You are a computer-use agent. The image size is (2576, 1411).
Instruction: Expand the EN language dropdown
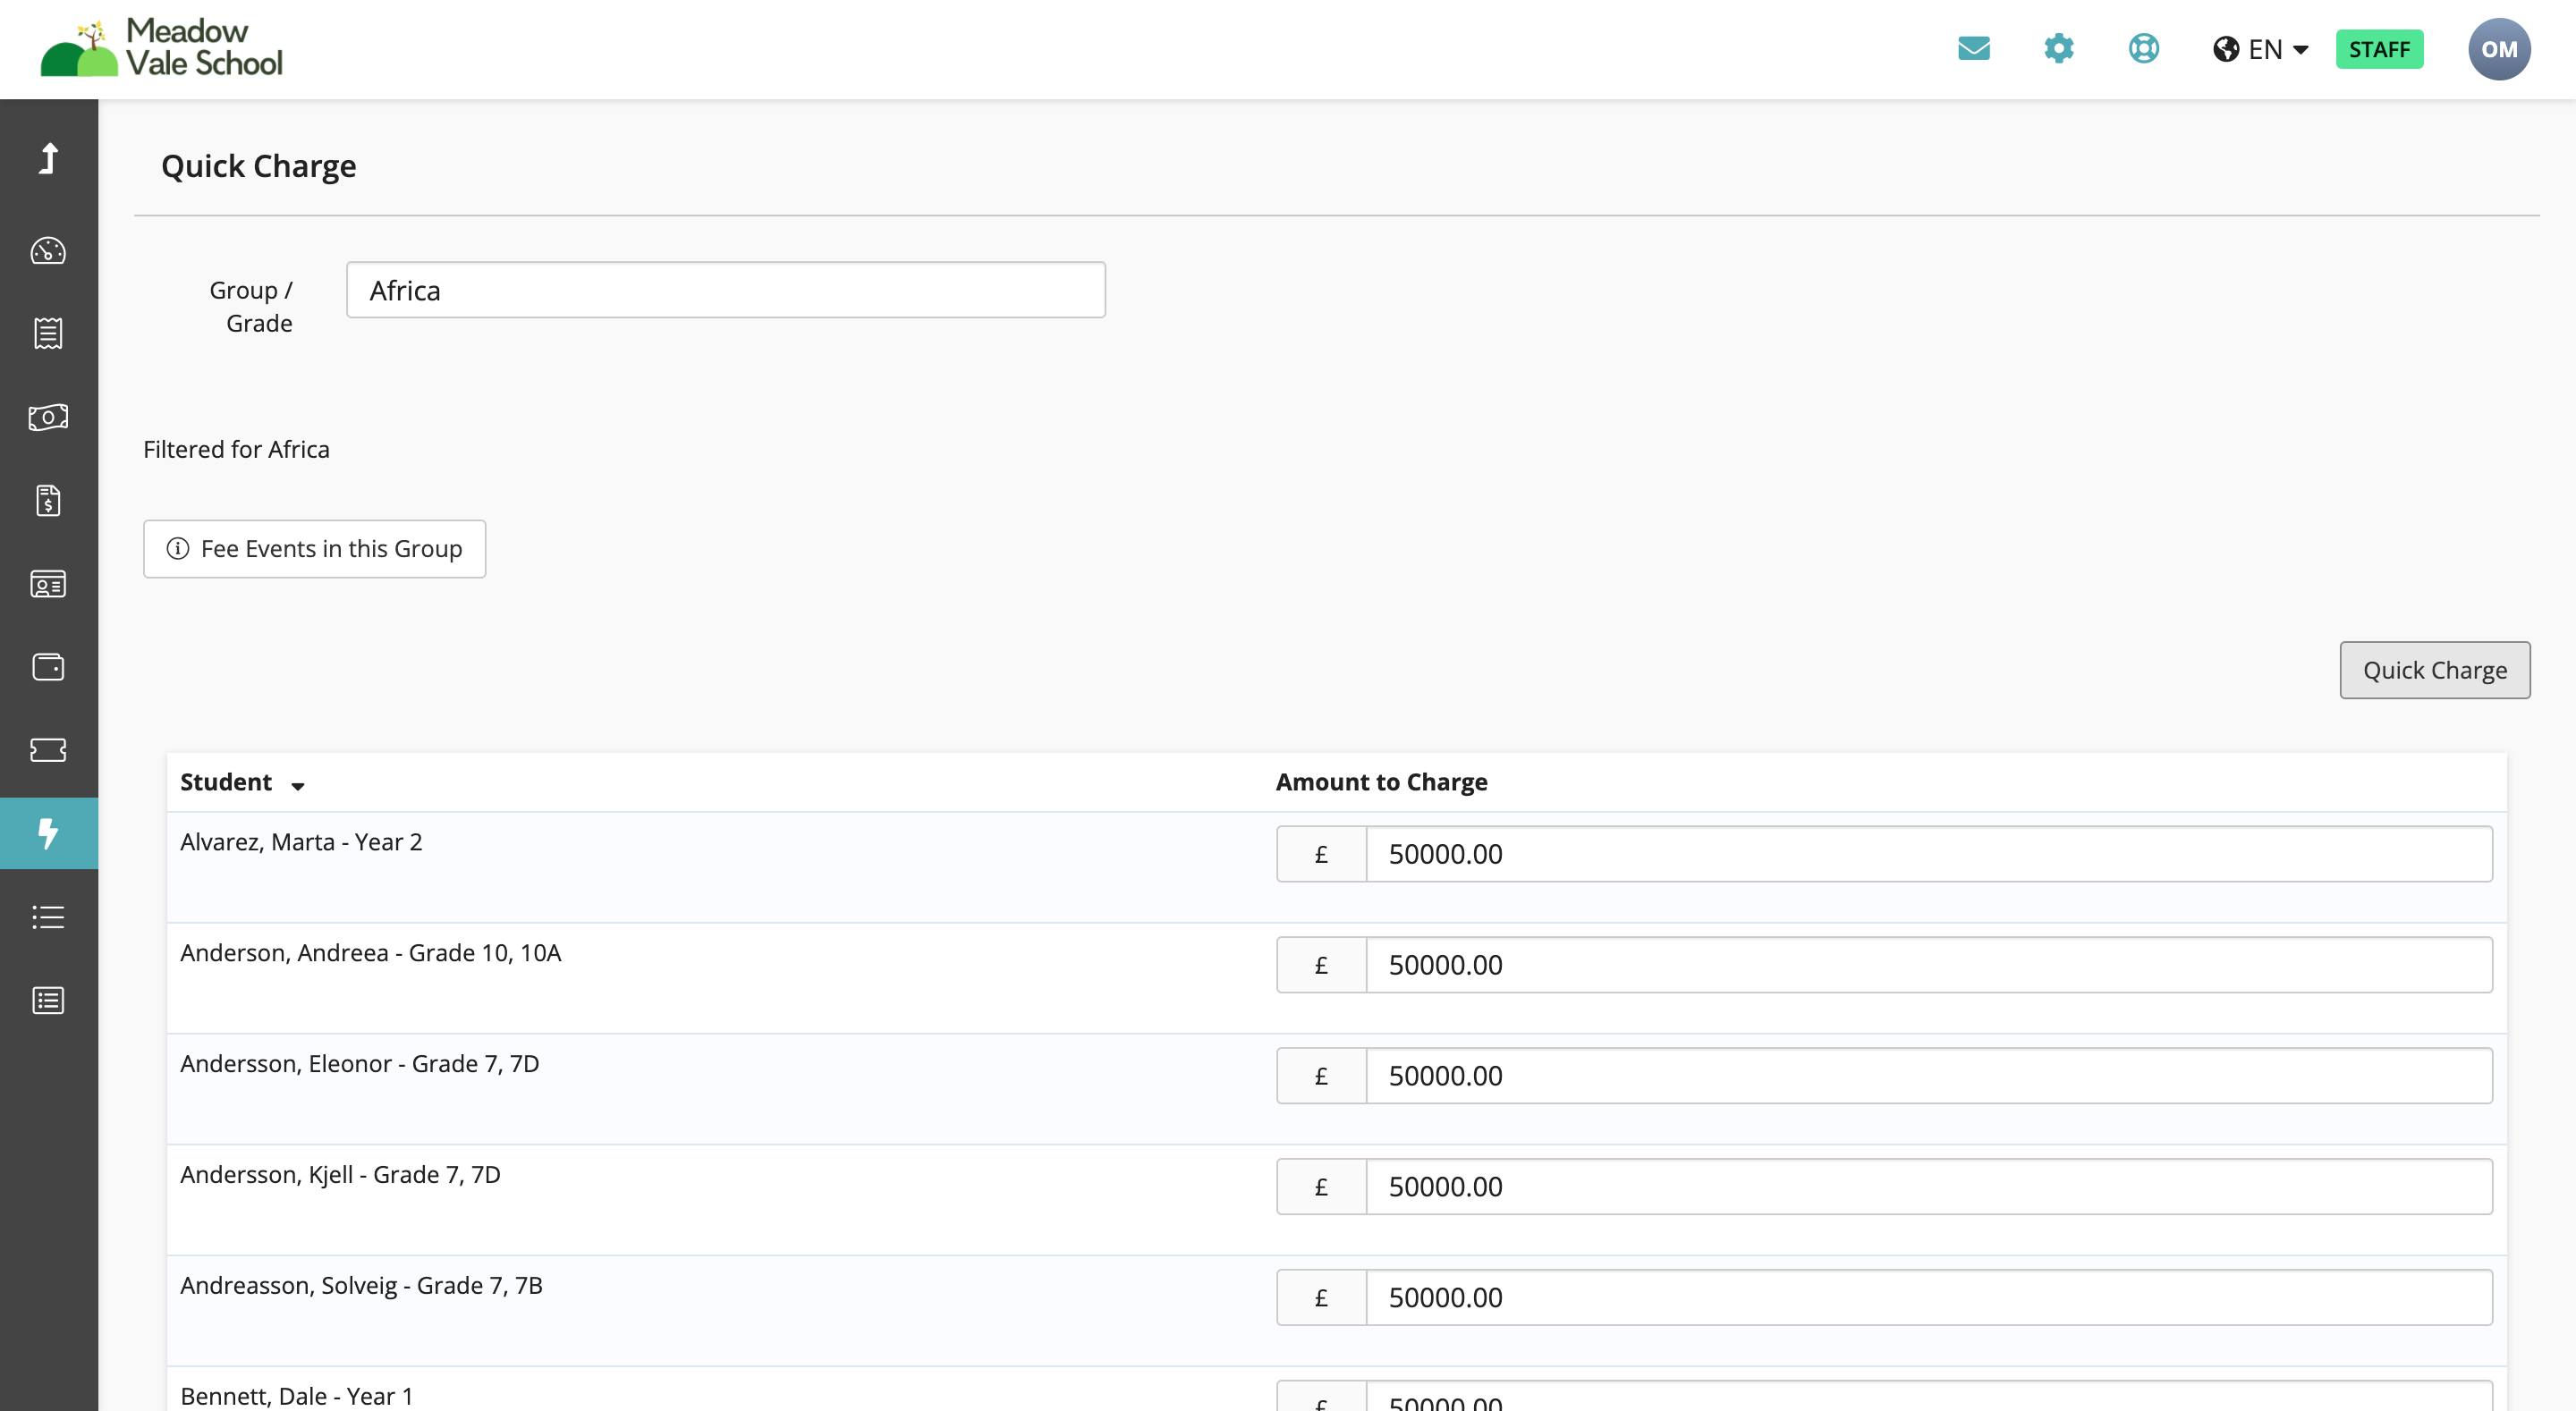tap(2261, 49)
